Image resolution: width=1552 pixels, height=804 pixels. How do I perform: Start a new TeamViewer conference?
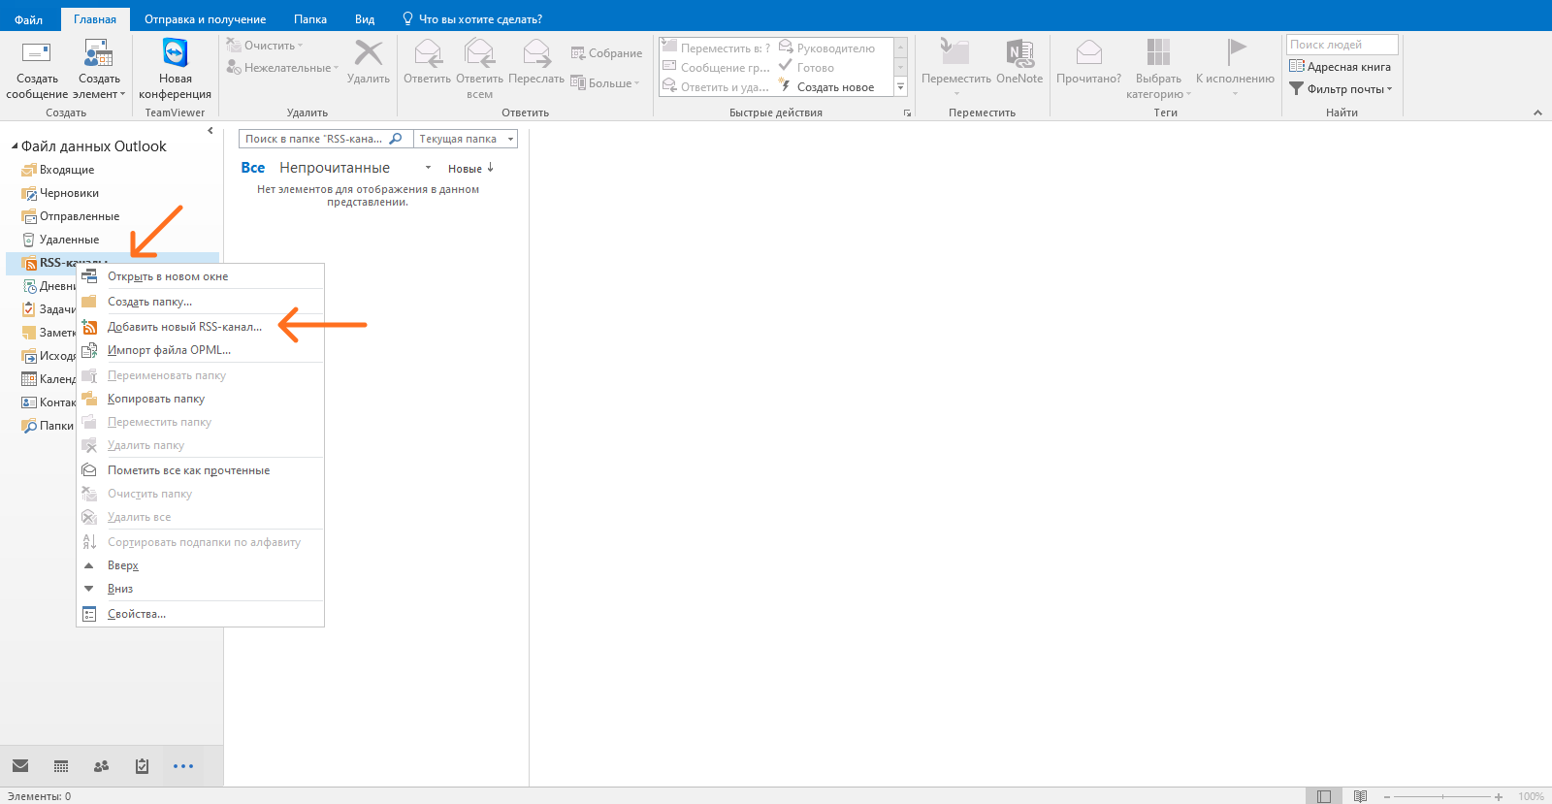click(175, 69)
